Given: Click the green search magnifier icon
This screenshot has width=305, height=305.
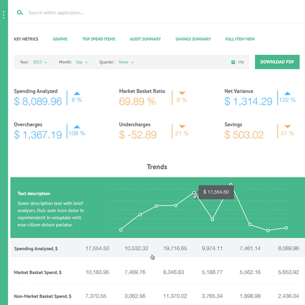Looking at the screenshot, I should pos(20,13).
